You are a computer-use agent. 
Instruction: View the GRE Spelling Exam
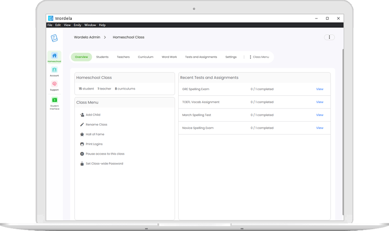pos(320,89)
